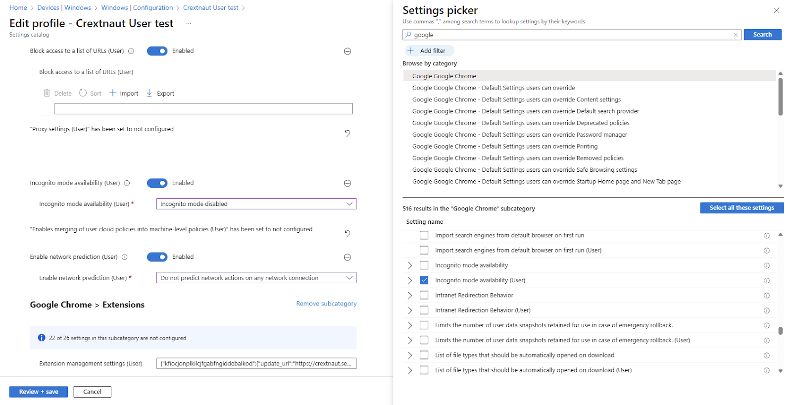Show info for Block access to URLs setting
792x405 pixels.
coord(131,51)
